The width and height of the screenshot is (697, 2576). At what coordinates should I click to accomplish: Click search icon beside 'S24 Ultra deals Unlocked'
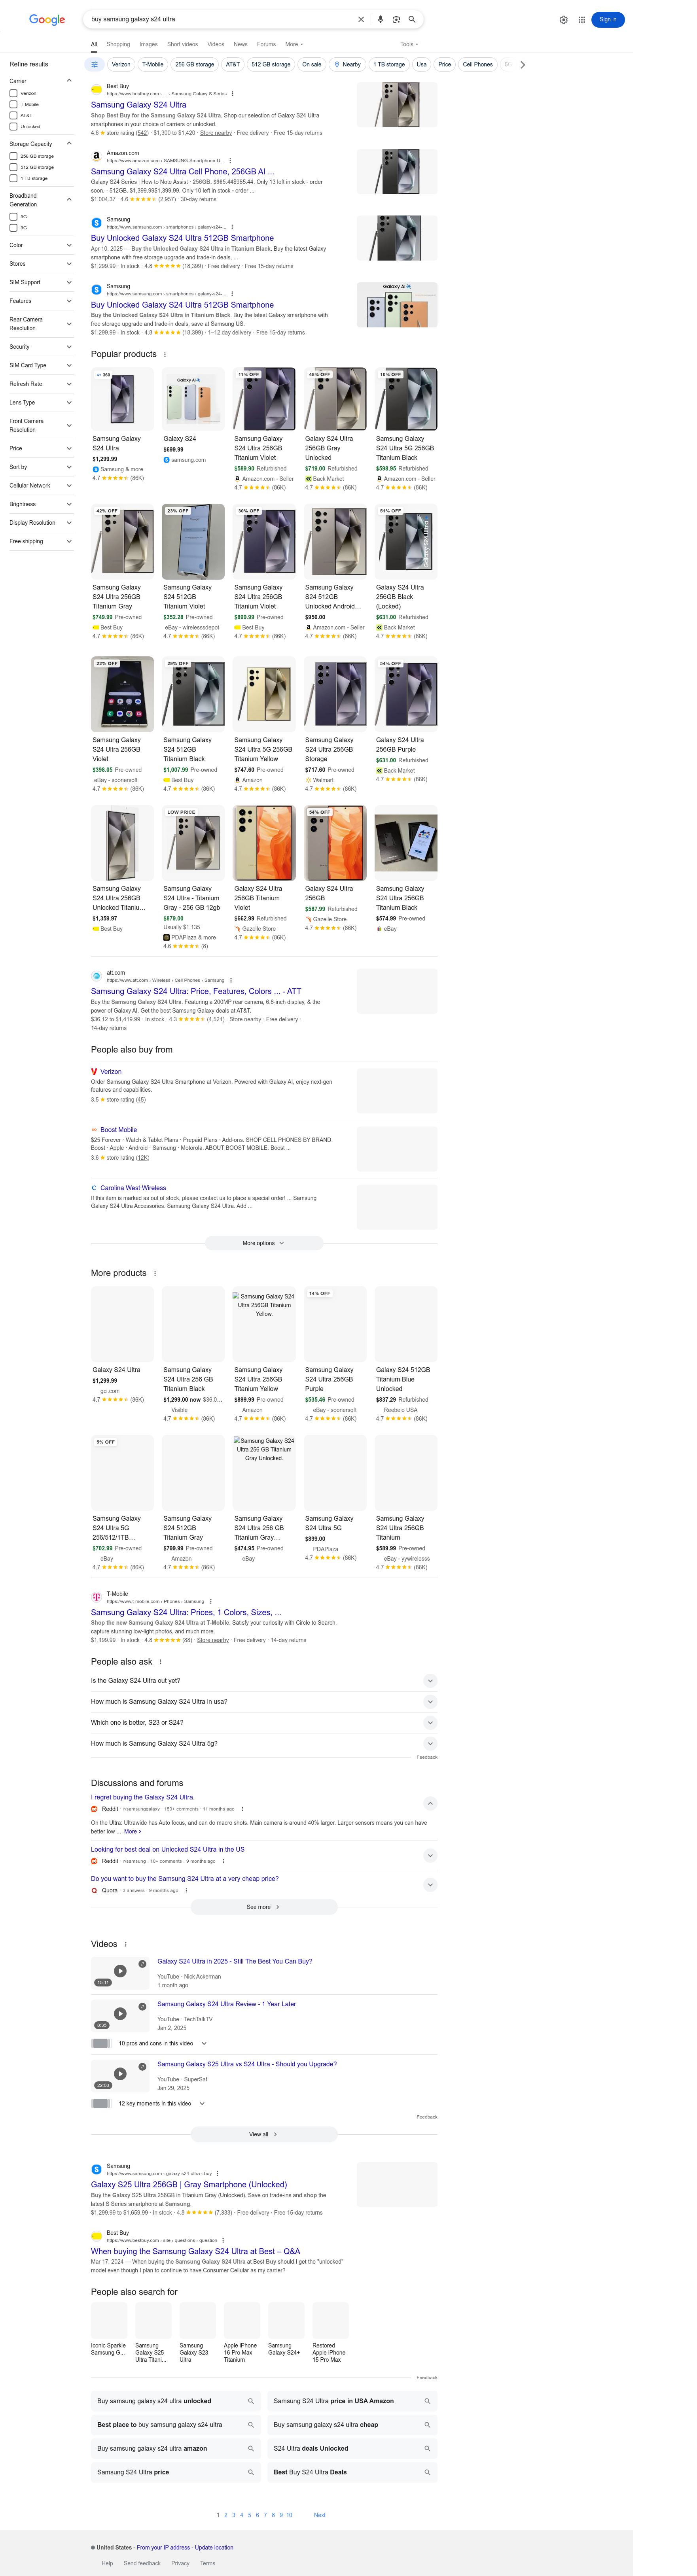(x=427, y=2449)
